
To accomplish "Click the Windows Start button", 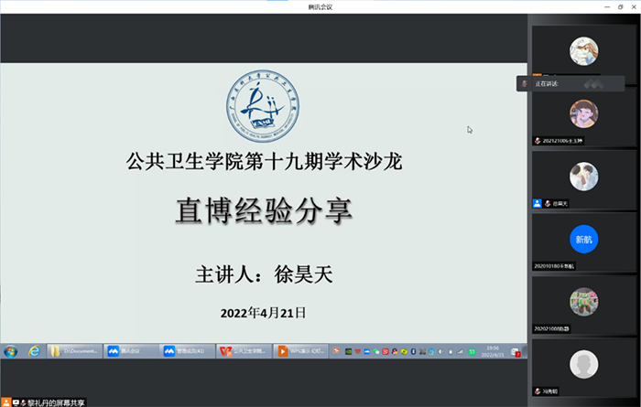I will coord(10,351).
